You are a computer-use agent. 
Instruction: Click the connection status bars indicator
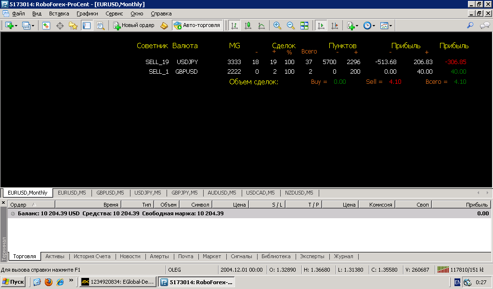pyautogui.click(x=443, y=270)
